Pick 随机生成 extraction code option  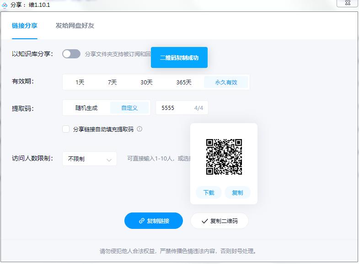[x=86, y=108]
